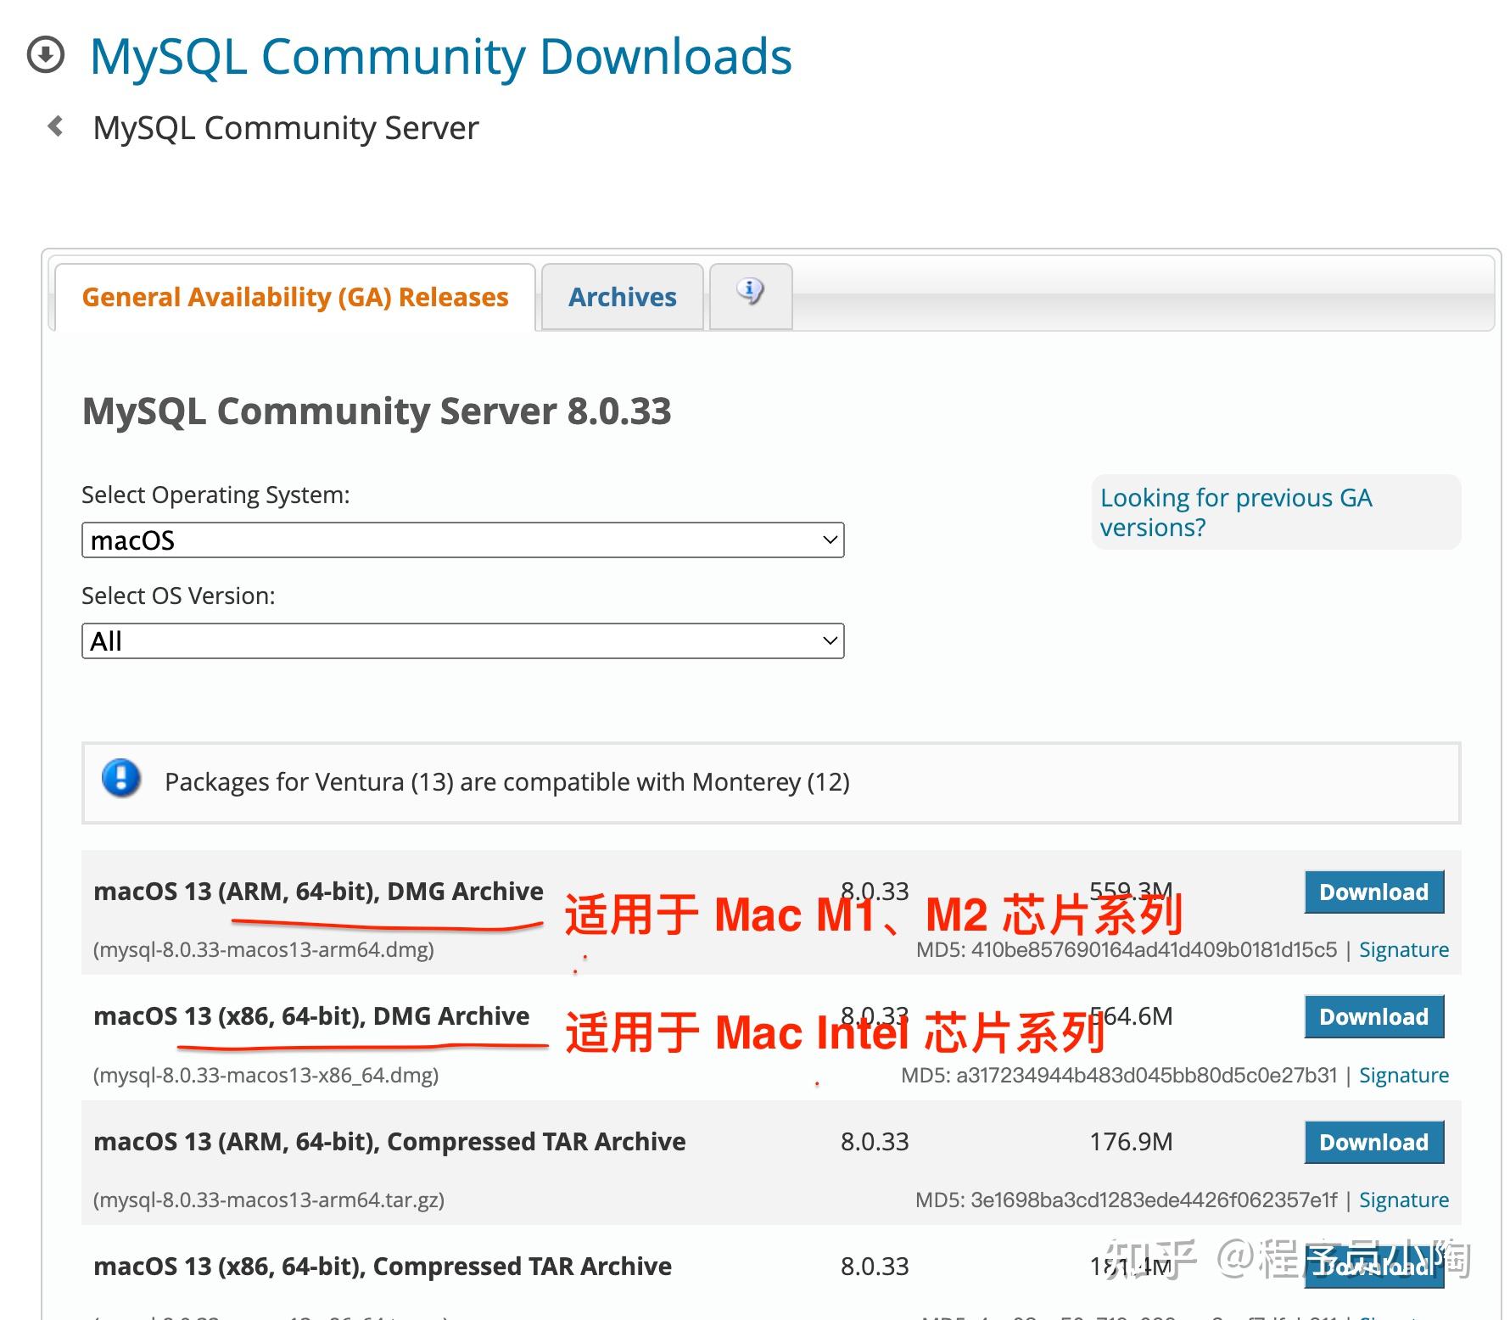
Task: Open Signature link for arm64.tar.gz package
Action: [x=1404, y=1200]
